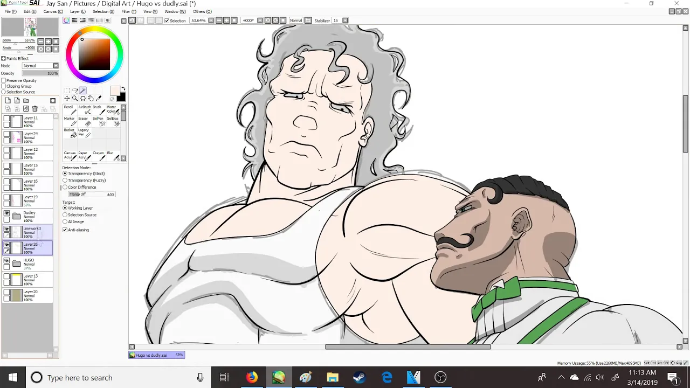The width and height of the screenshot is (690, 388).
Task: Select the Canvas Acryl brush
Action: click(x=69, y=155)
